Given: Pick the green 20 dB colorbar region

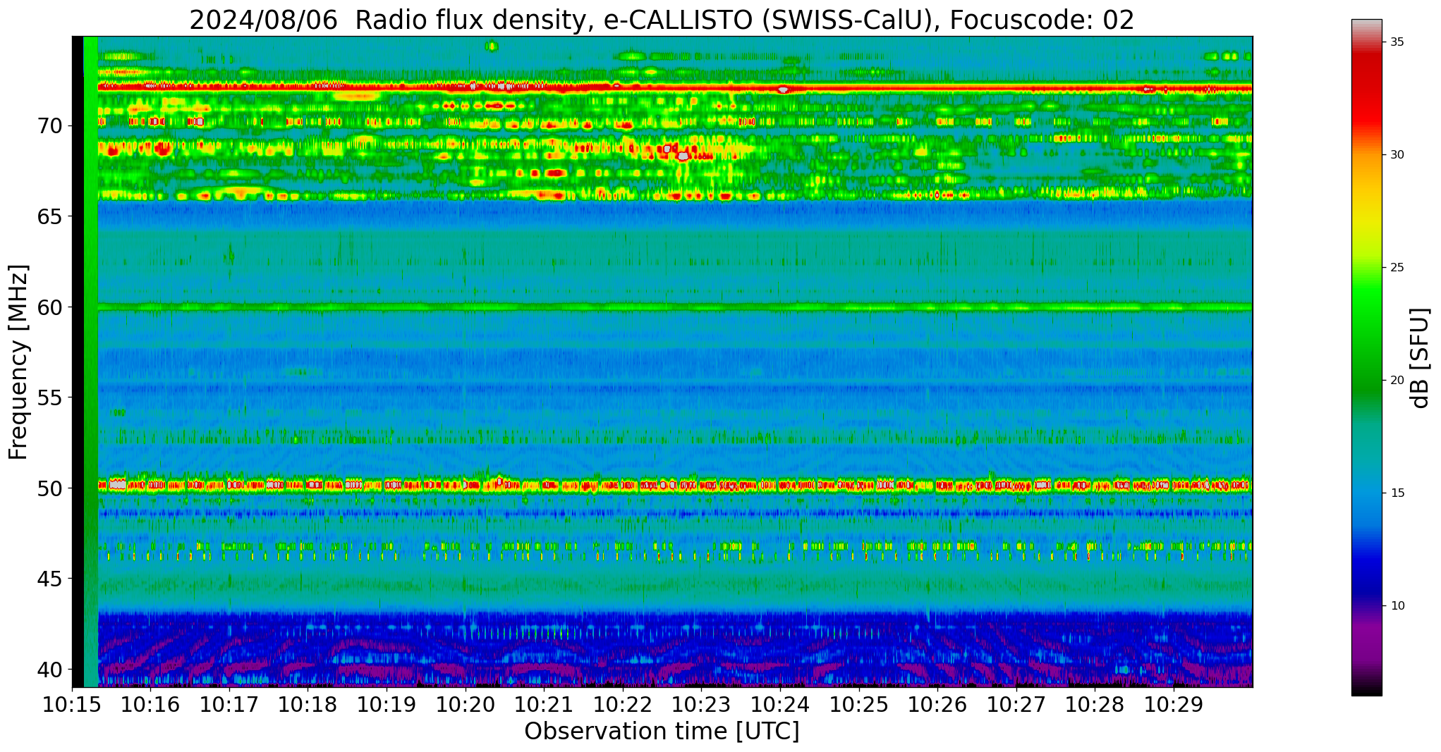Looking at the screenshot, I should 1366,381.
